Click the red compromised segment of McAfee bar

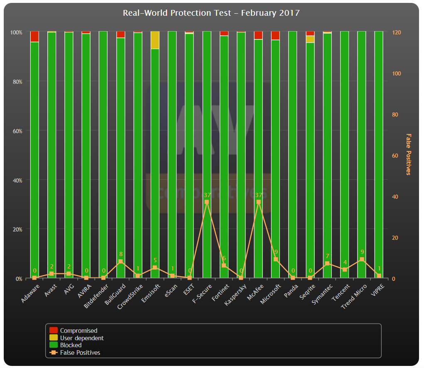258,35
